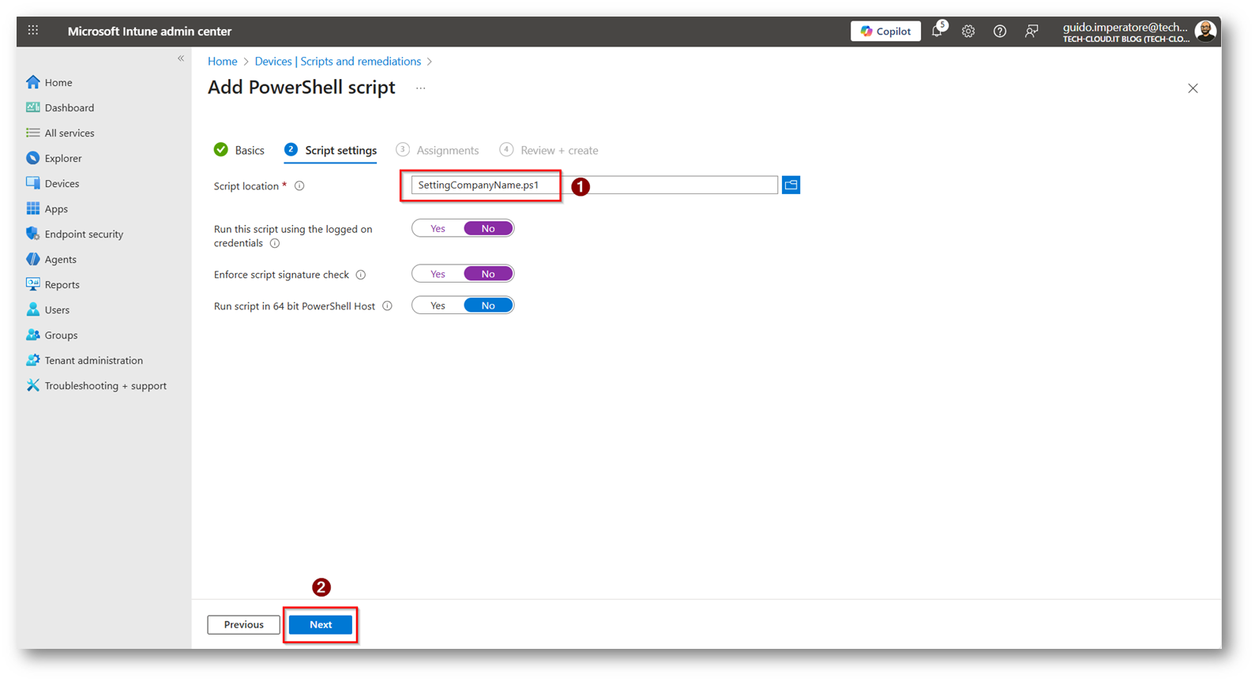This screenshot has width=1255, height=682.
Task: Click the Endpoint security shield icon
Action: point(33,234)
